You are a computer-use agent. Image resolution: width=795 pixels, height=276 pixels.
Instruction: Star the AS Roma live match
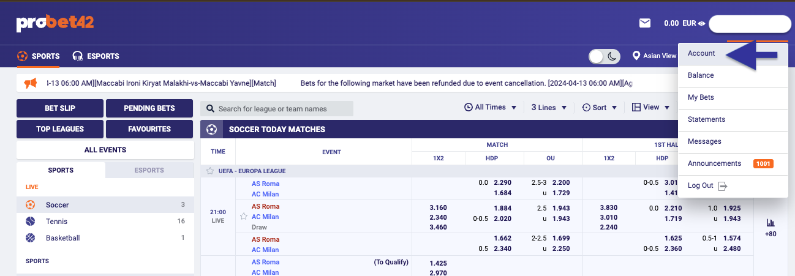point(244,216)
